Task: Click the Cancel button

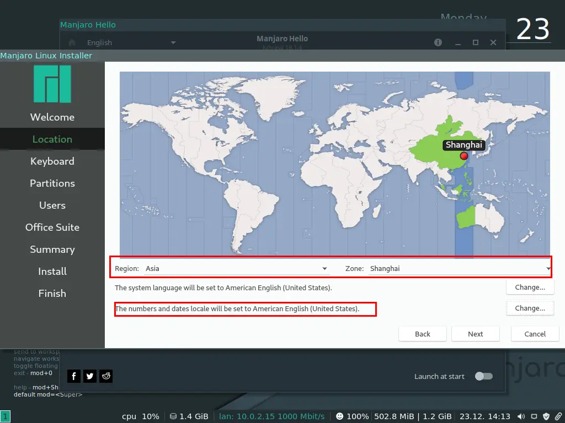Action: point(535,334)
